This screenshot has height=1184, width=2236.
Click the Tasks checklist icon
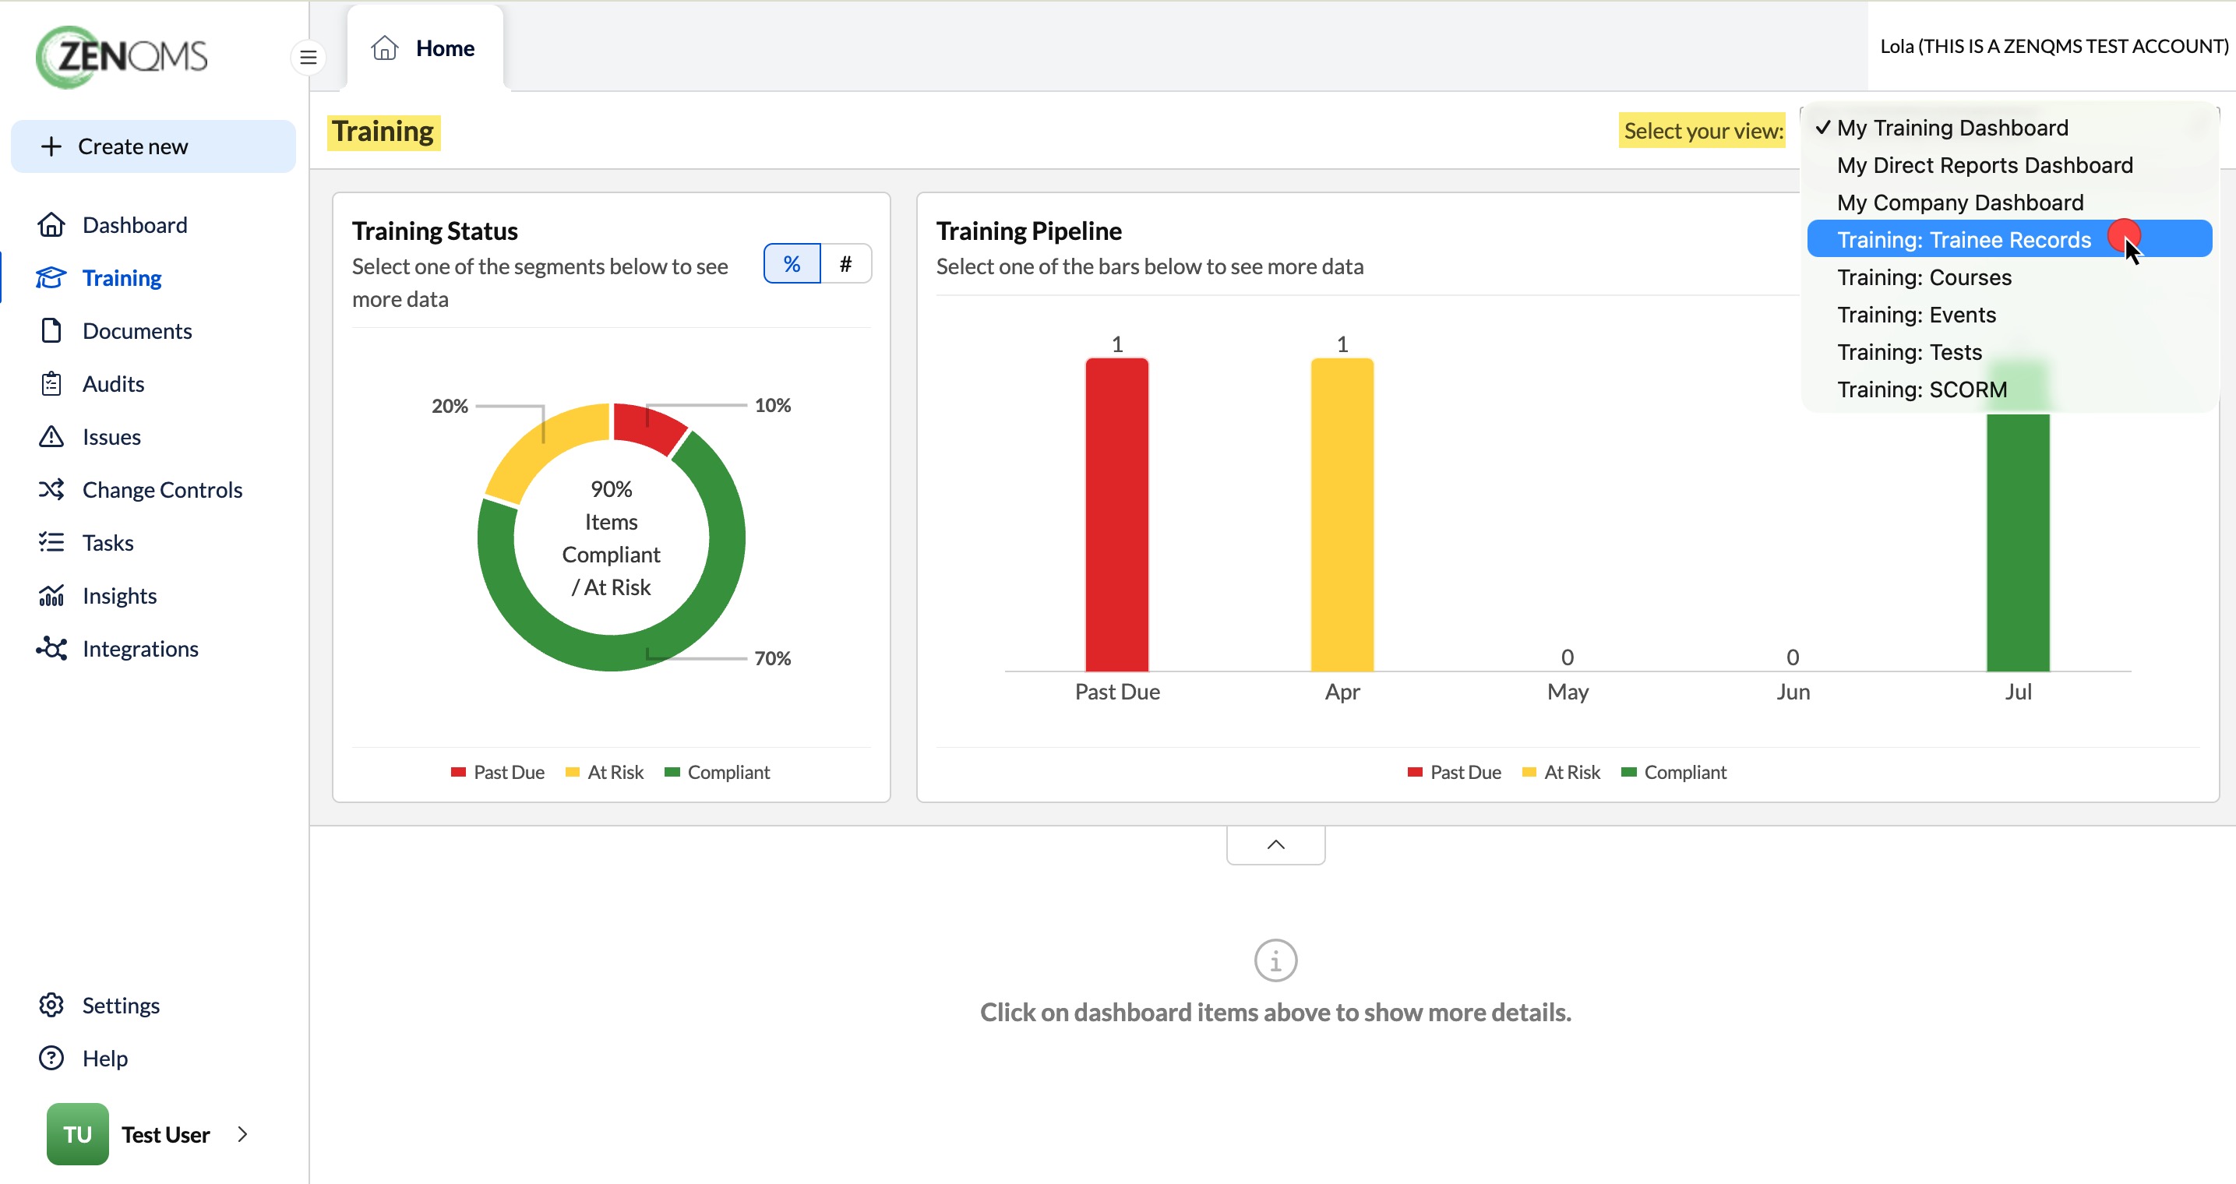coord(51,542)
